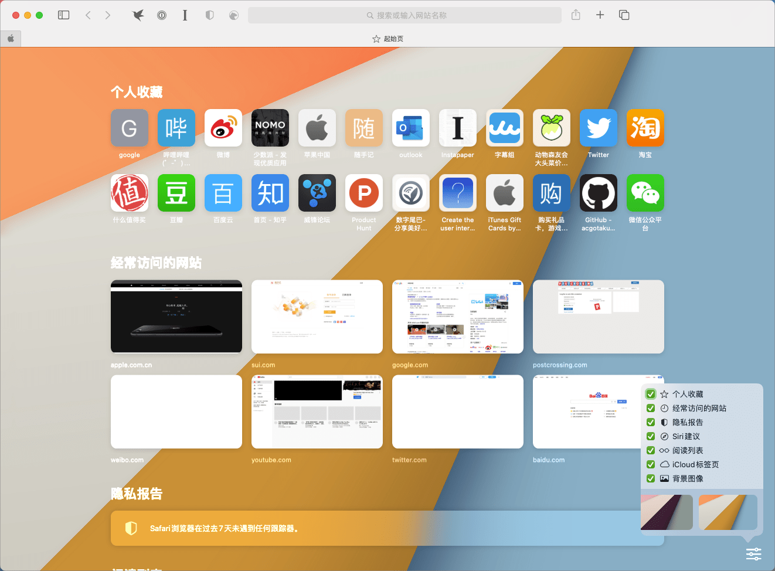Image resolution: width=775 pixels, height=571 pixels.
Task: Open the 动物森友会大头菜价 favorite
Action: [x=552, y=128]
